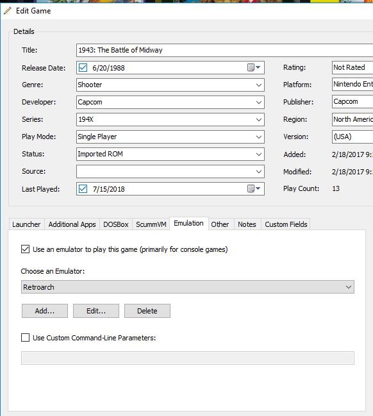Expand the Status dropdown showing Imported ROM
The width and height of the screenshot is (373, 416).
pyautogui.click(x=170, y=154)
